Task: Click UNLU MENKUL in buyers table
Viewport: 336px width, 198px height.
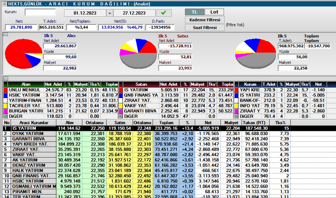Action: [25, 90]
